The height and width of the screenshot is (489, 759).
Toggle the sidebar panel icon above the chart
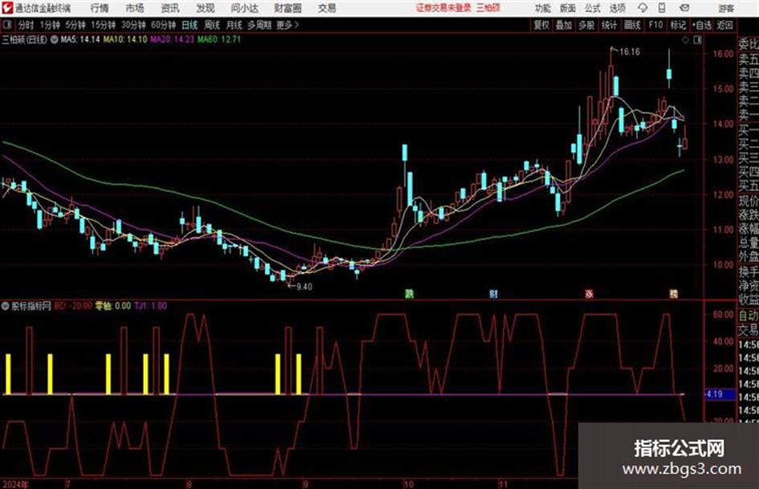tap(697, 40)
